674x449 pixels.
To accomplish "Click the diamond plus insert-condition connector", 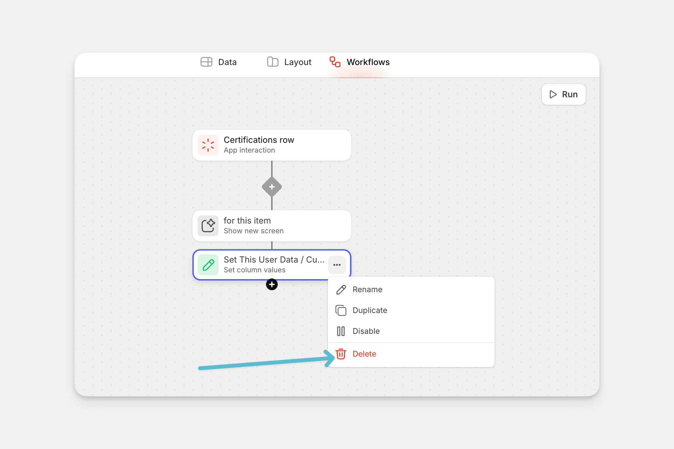I will [272, 187].
